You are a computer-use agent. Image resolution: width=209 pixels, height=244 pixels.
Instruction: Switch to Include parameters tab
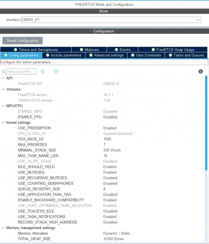(64, 55)
